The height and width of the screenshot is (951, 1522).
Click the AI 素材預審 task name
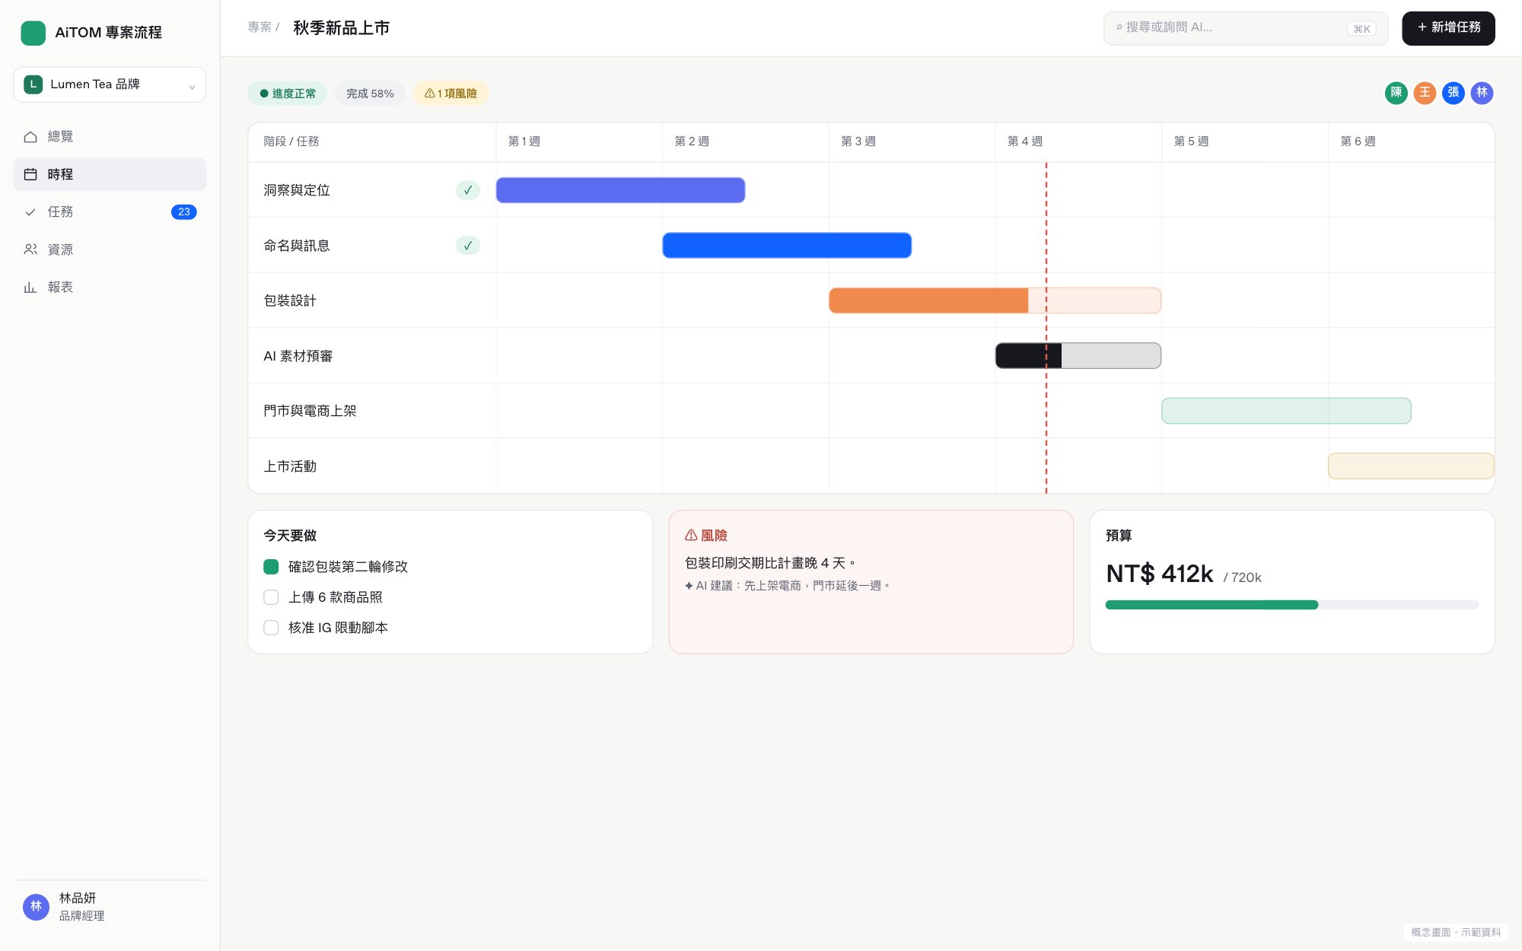click(x=298, y=356)
